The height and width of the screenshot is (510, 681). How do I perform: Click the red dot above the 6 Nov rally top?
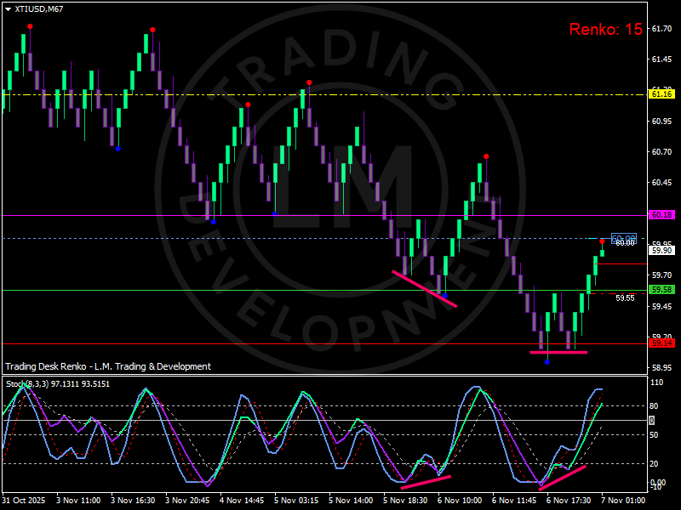486,156
